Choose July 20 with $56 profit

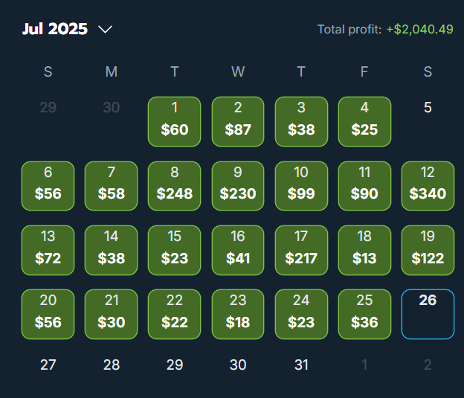[48, 314]
